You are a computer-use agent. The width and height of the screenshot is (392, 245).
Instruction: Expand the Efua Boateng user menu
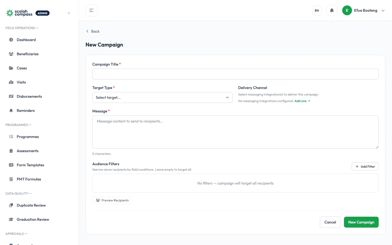coord(363,10)
